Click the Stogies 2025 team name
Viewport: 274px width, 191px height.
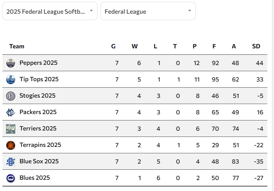point(37,95)
